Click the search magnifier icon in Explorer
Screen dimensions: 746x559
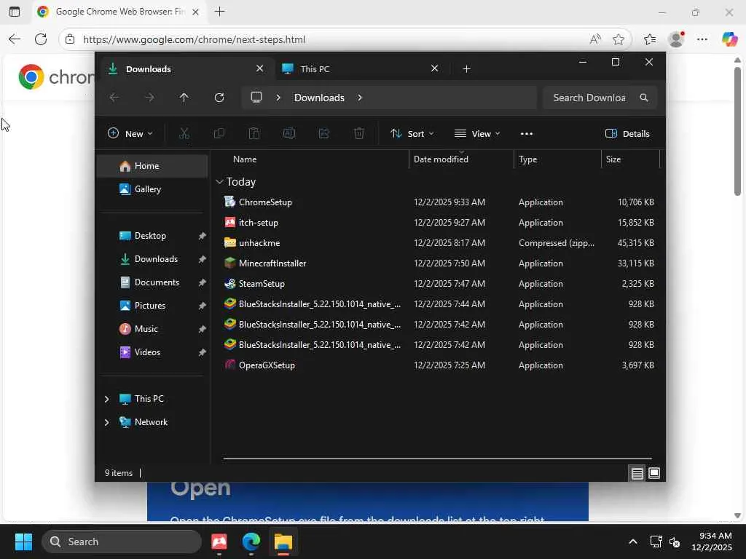click(x=644, y=98)
